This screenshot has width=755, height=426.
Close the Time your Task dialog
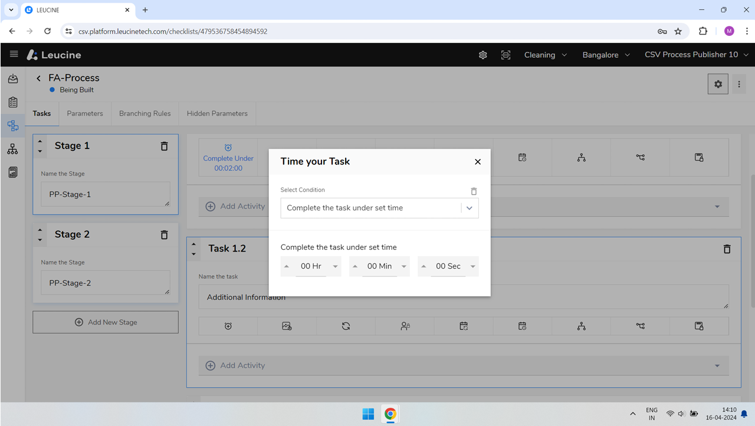[x=478, y=161]
